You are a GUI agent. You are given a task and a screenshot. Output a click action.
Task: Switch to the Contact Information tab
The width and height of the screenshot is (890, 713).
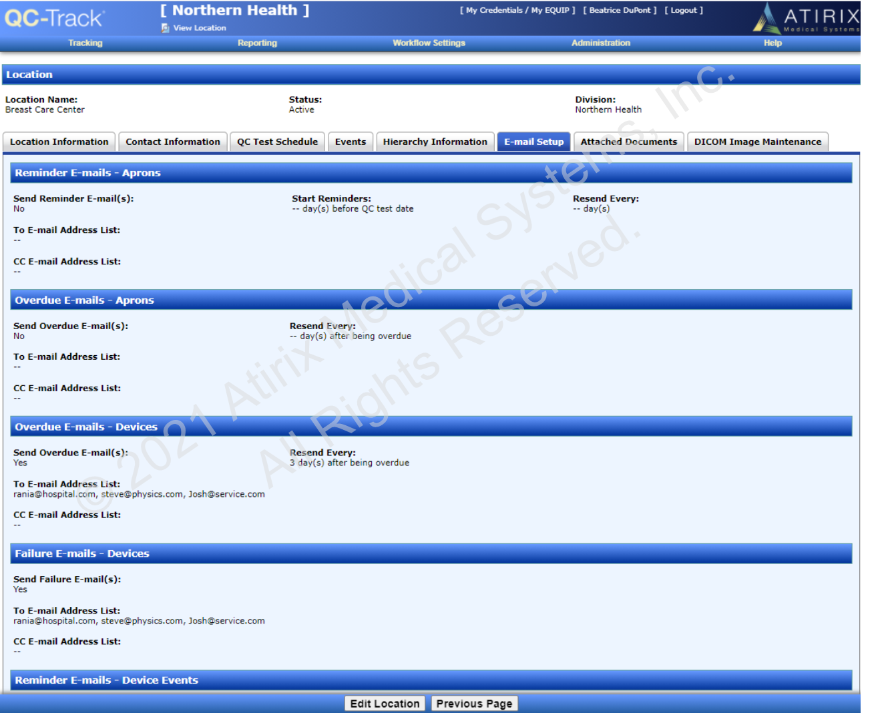173,142
